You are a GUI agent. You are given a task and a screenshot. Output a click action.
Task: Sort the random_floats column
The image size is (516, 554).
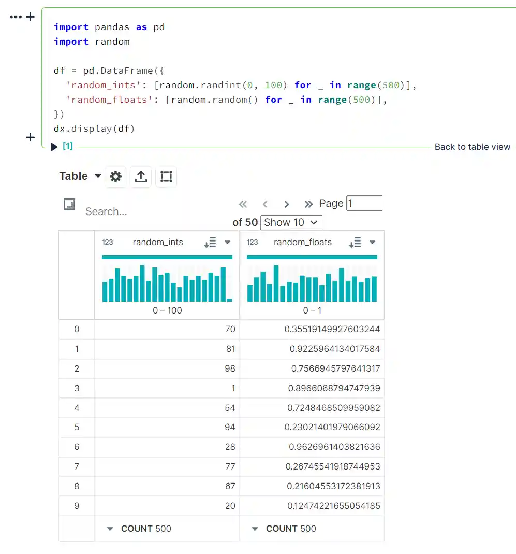click(355, 243)
